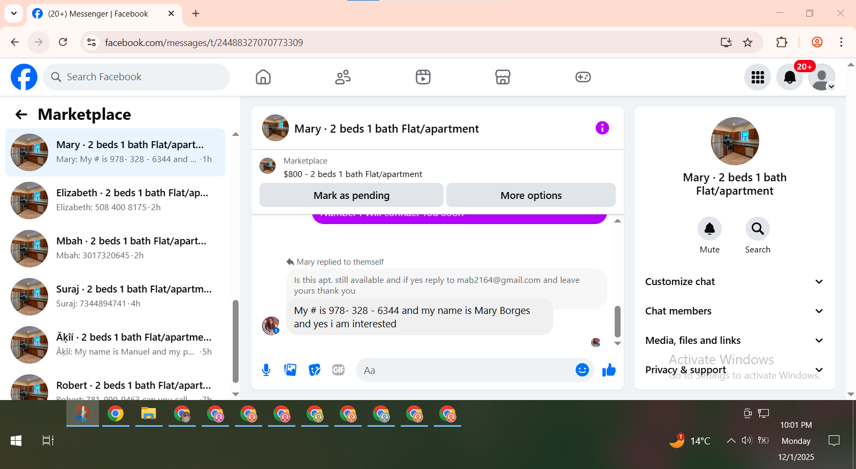Focus the Search Facebook field
The image size is (856, 469).
(x=136, y=77)
